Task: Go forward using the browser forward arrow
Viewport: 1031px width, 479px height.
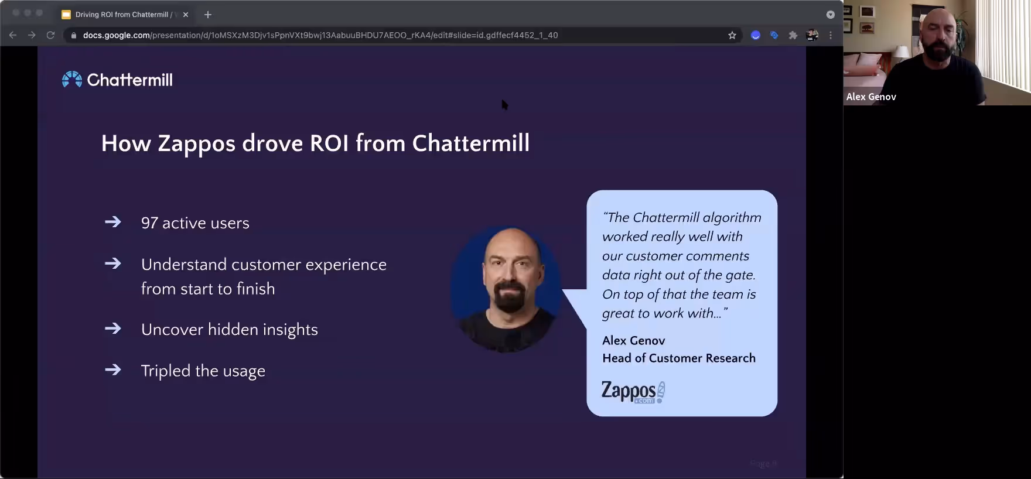Action: pos(32,35)
